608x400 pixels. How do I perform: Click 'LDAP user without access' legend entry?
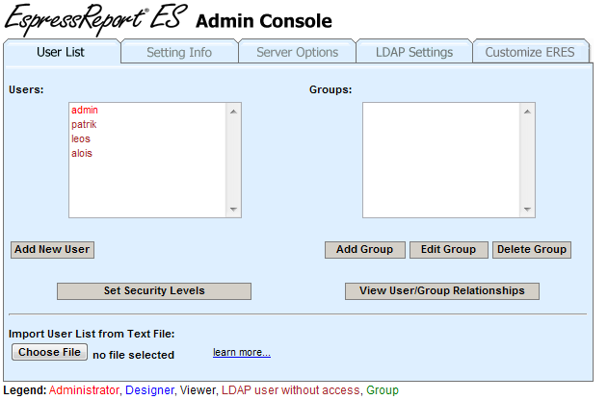291,390
